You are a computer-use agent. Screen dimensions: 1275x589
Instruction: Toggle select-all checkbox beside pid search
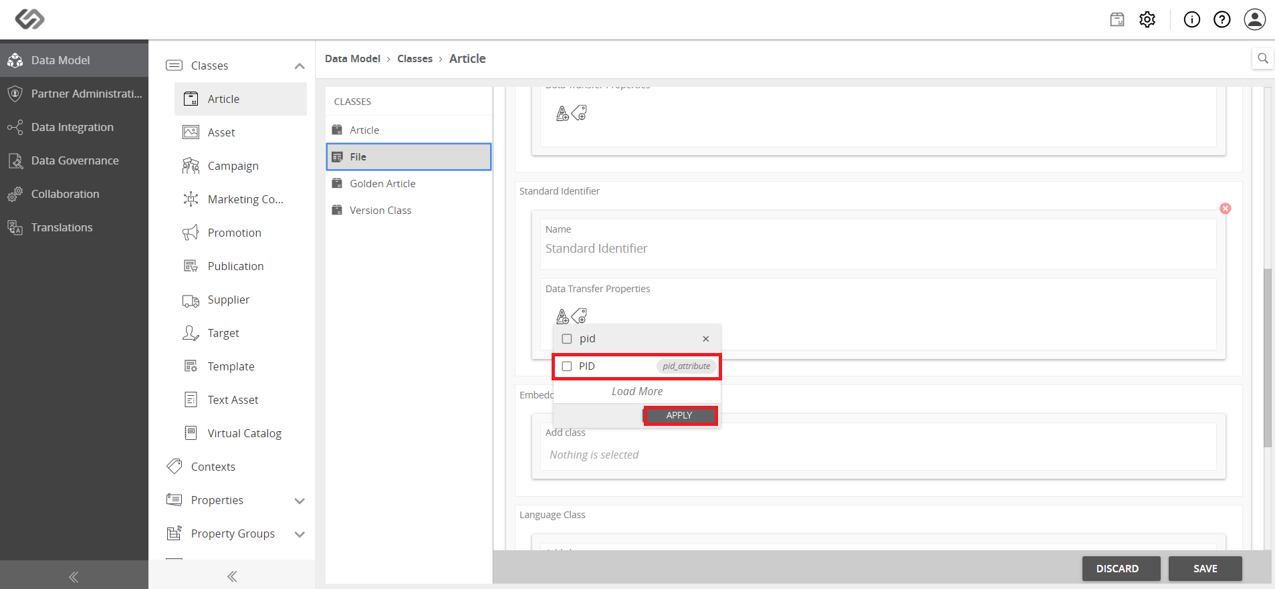(567, 339)
